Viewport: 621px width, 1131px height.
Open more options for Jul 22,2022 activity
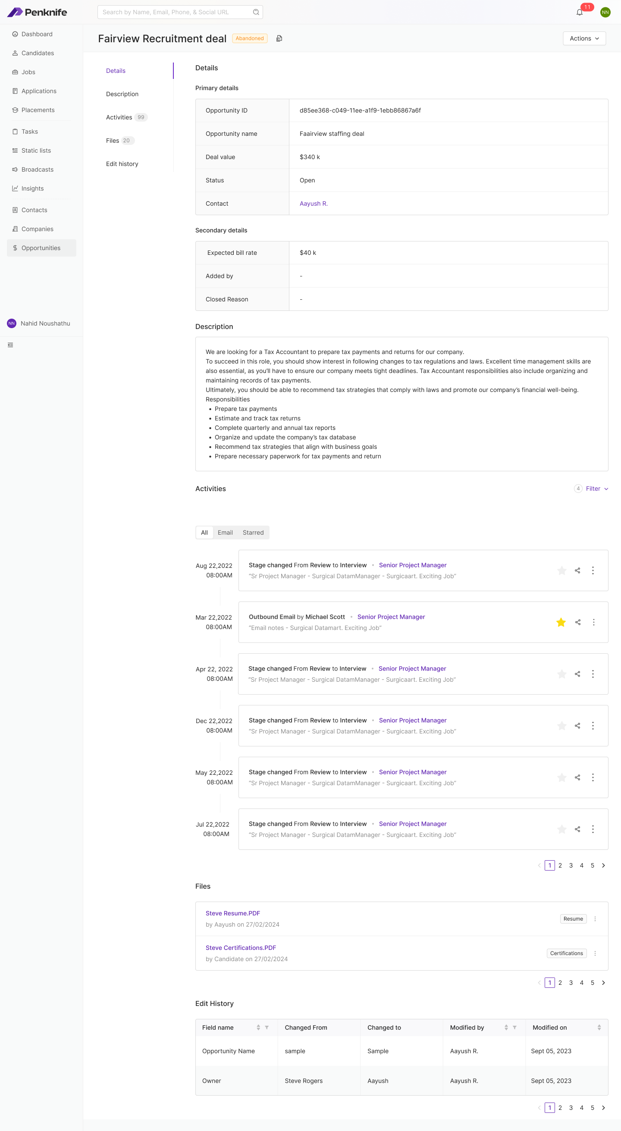[593, 829]
